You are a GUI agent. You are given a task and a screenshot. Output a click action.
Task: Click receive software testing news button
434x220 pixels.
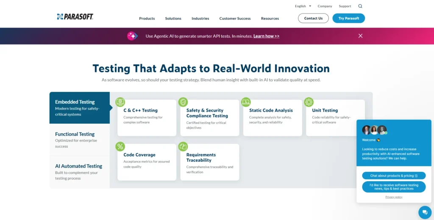coord(394,187)
